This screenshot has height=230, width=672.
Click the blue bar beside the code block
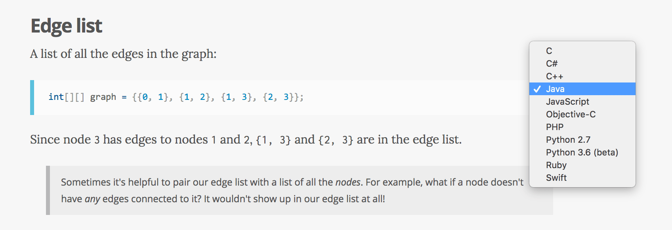click(32, 98)
